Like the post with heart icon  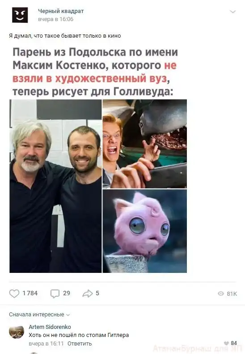click(x=14, y=294)
